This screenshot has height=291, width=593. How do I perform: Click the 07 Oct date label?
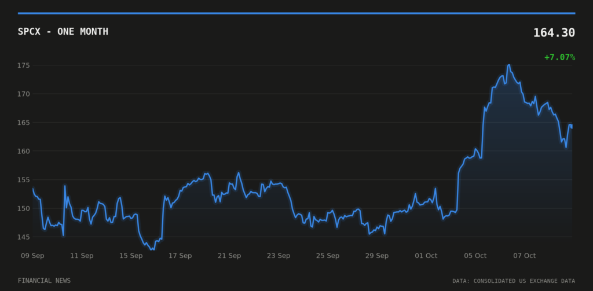(x=524, y=256)
